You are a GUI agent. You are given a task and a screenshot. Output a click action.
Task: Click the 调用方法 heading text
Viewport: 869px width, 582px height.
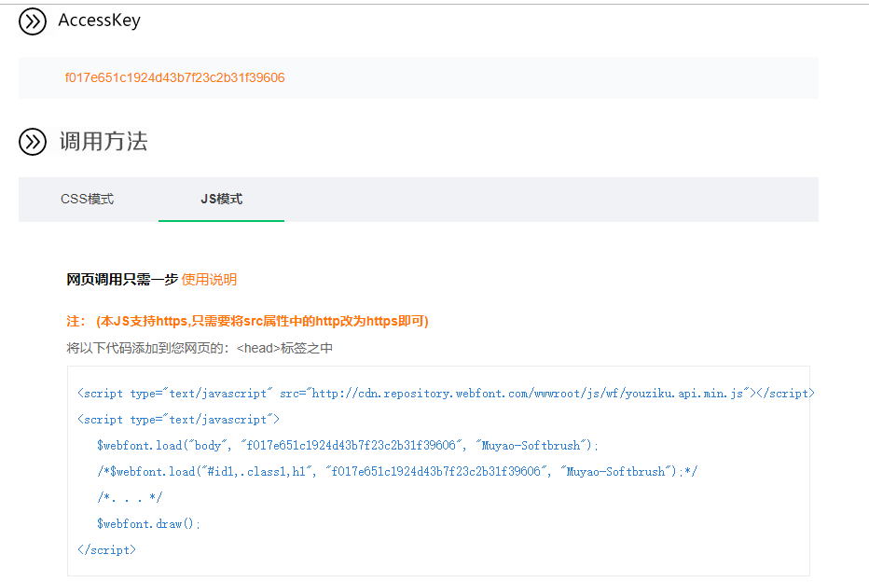pyautogui.click(x=103, y=142)
